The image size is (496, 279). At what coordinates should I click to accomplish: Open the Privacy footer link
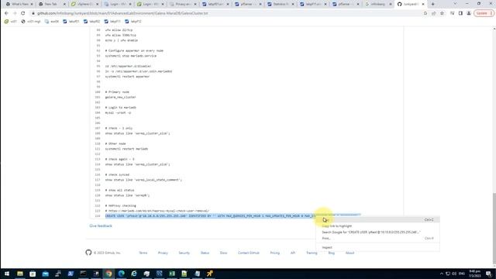point(163,253)
